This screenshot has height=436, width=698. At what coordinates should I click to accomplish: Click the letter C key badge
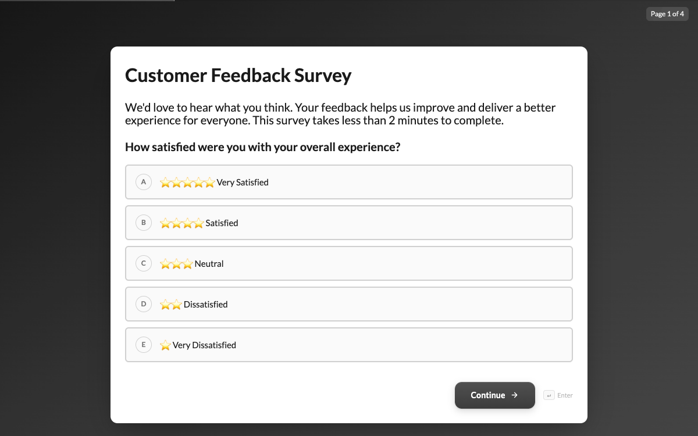(x=144, y=263)
